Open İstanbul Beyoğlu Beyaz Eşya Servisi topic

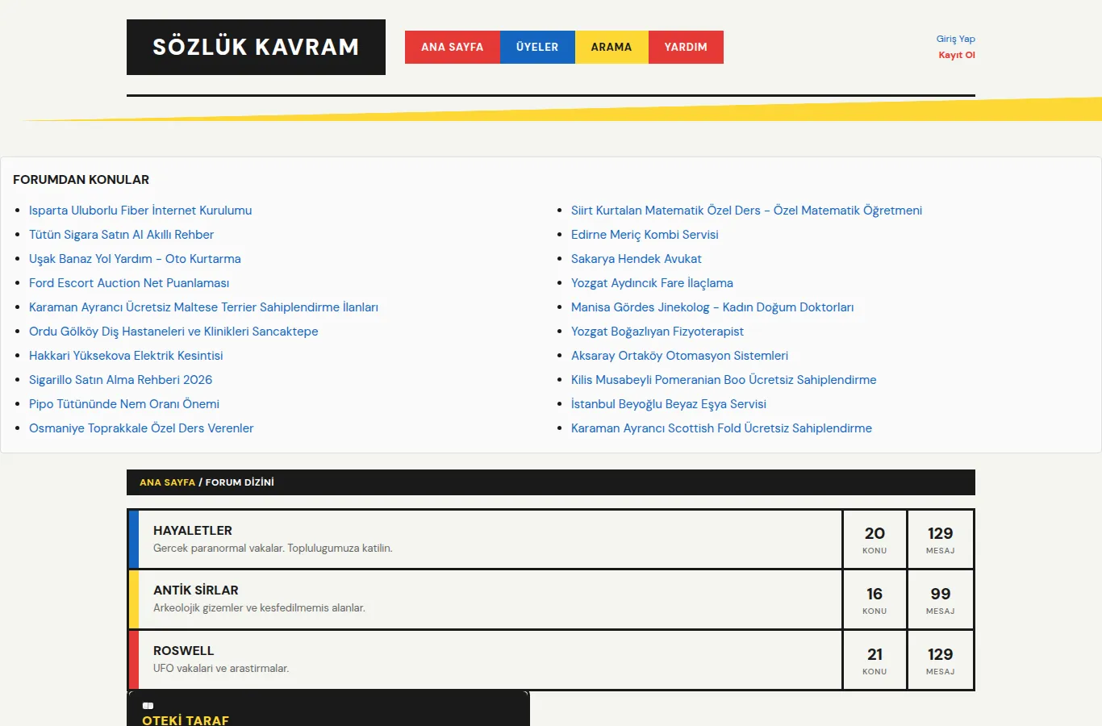click(669, 404)
